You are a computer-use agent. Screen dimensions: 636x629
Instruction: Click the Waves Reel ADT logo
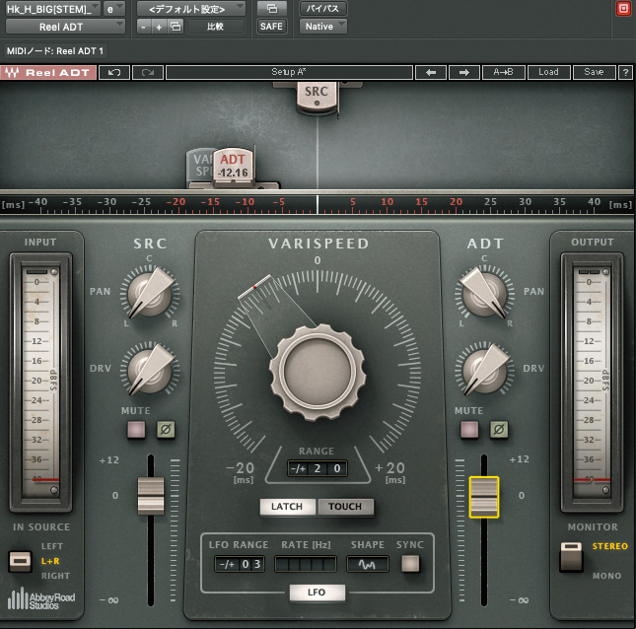coord(48,73)
